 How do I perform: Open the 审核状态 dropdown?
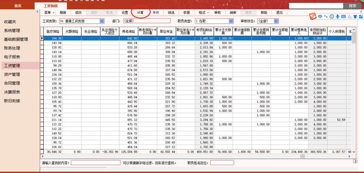click(x=276, y=21)
